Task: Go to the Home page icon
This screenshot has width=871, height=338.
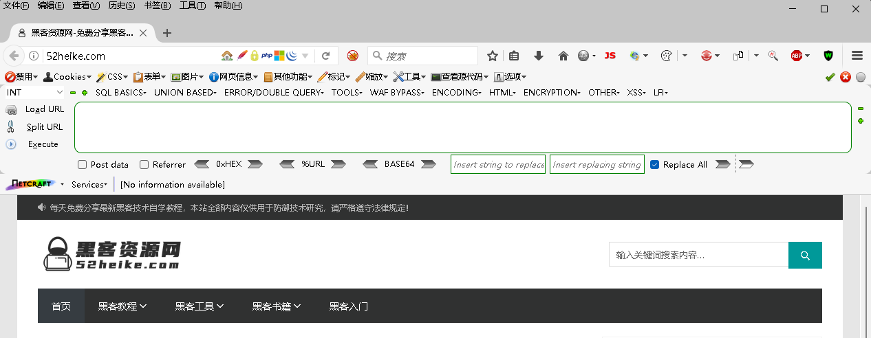Action: (x=563, y=56)
